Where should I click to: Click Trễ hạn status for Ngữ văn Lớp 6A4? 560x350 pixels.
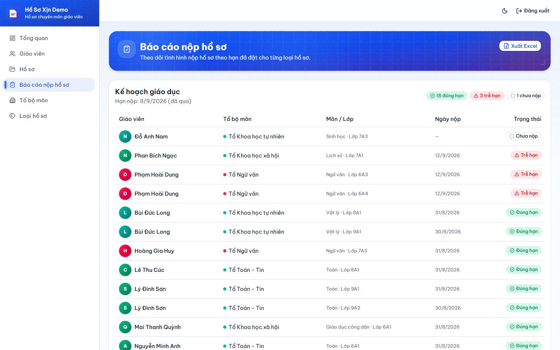click(x=526, y=193)
